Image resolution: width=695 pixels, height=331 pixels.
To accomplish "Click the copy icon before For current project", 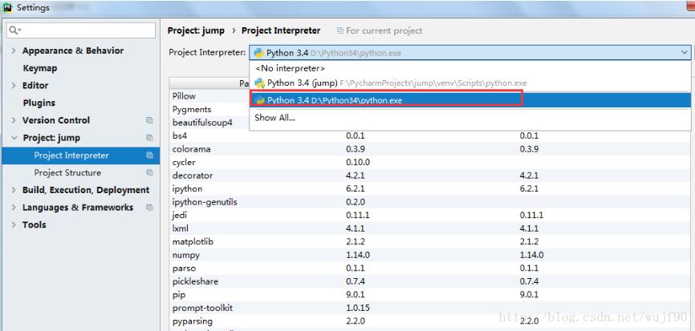I will tap(340, 30).
